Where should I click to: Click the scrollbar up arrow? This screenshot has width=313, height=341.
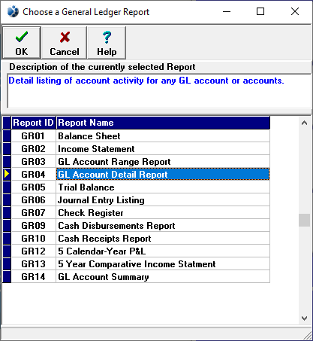304,123
